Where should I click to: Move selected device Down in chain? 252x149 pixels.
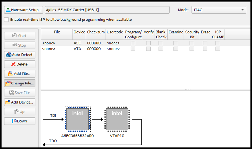click(x=20, y=121)
